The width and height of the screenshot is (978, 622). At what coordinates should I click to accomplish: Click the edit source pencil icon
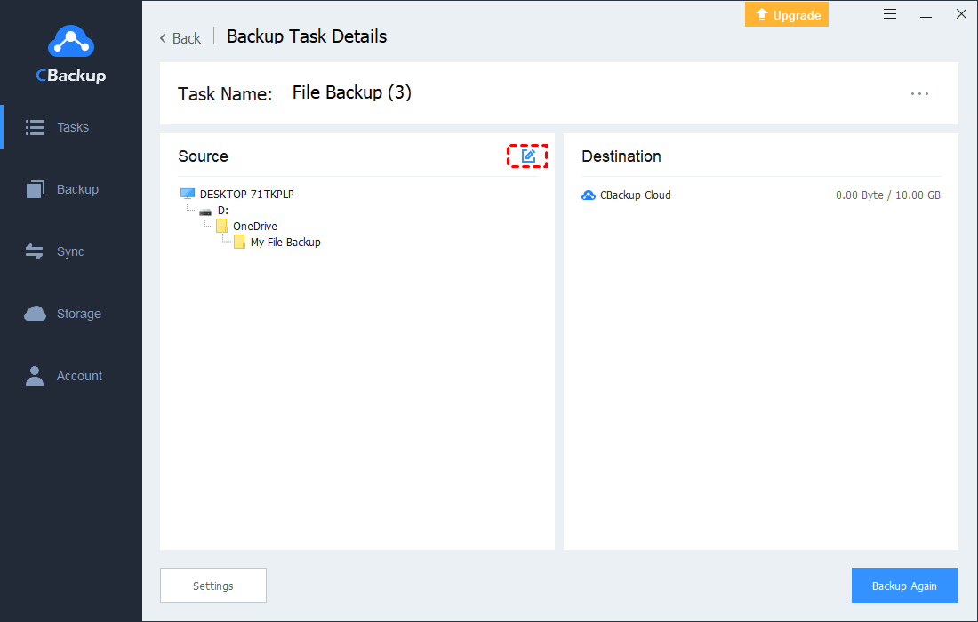click(x=528, y=156)
